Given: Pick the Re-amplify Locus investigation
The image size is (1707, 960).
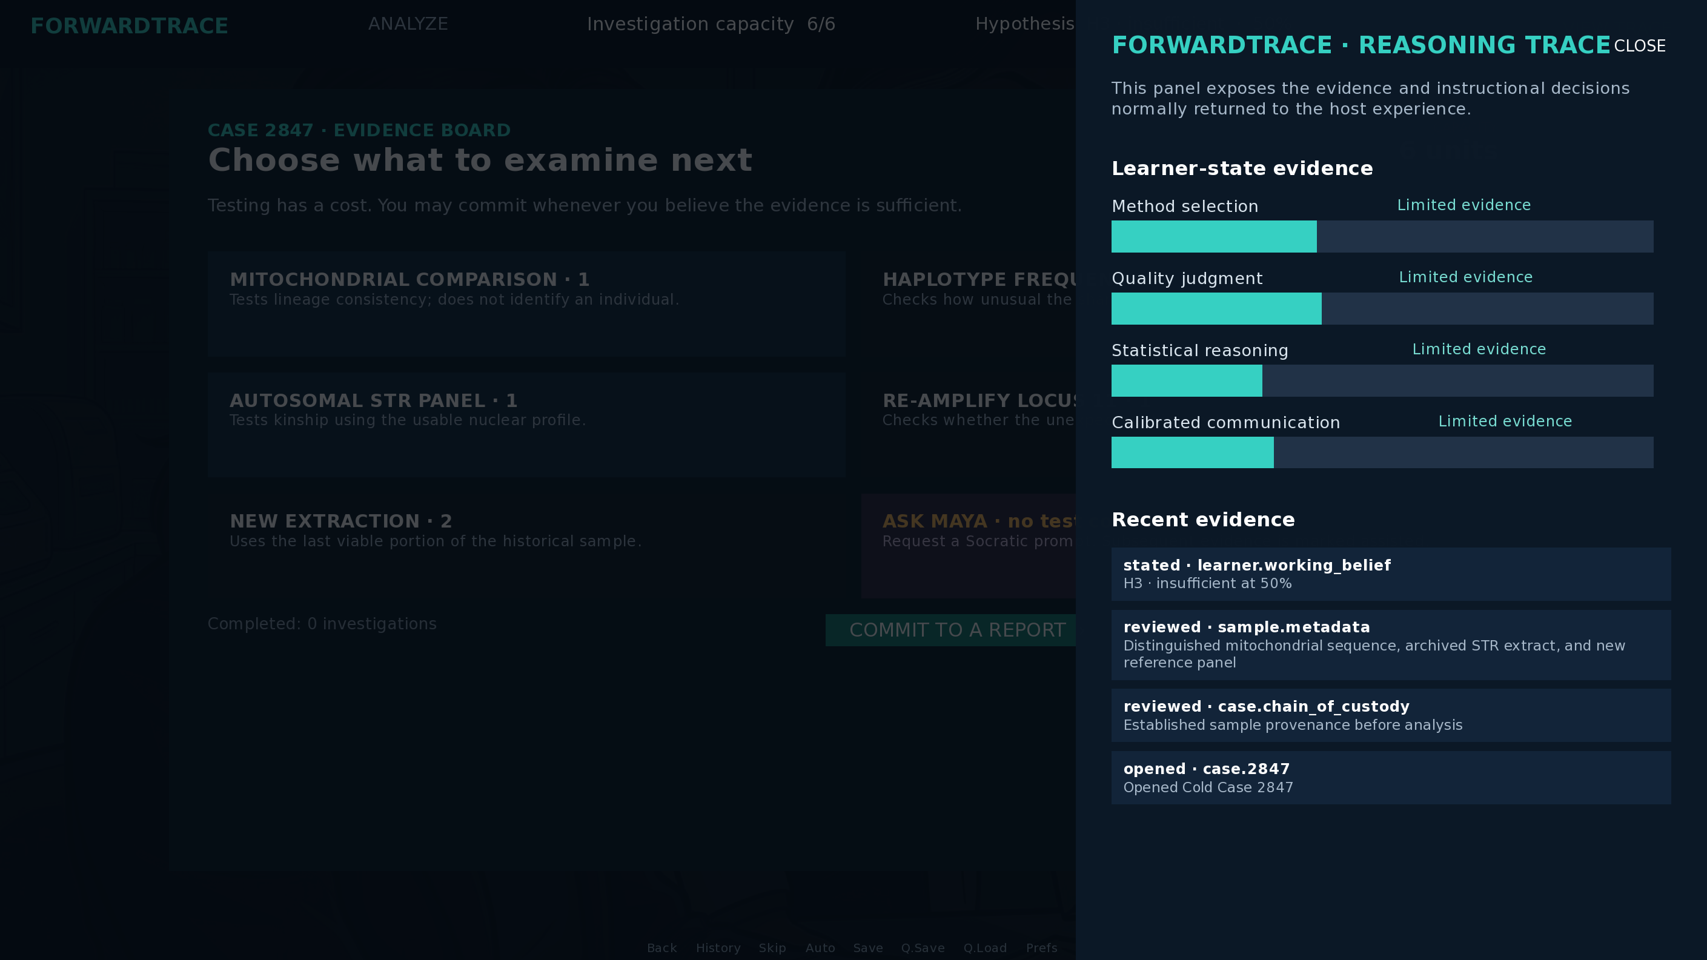Looking at the screenshot, I should pos(968,425).
